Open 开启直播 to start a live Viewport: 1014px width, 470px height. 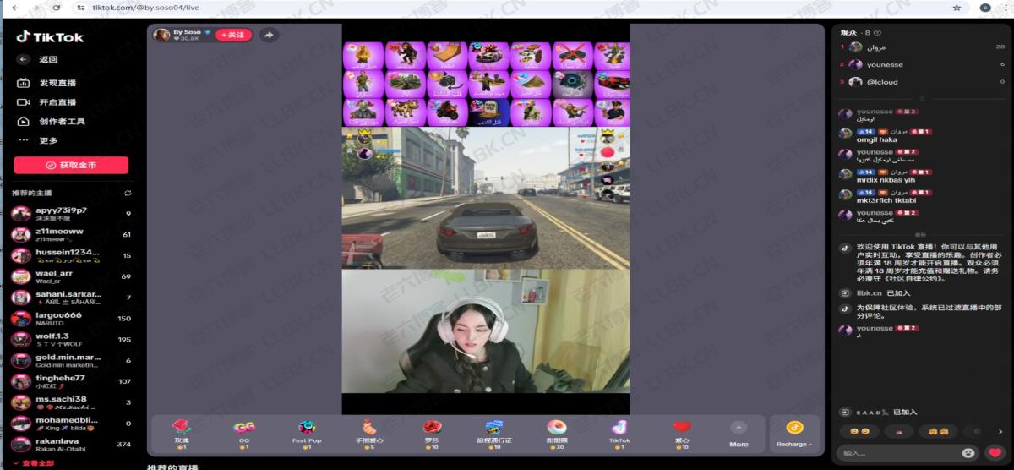(46, 102)
